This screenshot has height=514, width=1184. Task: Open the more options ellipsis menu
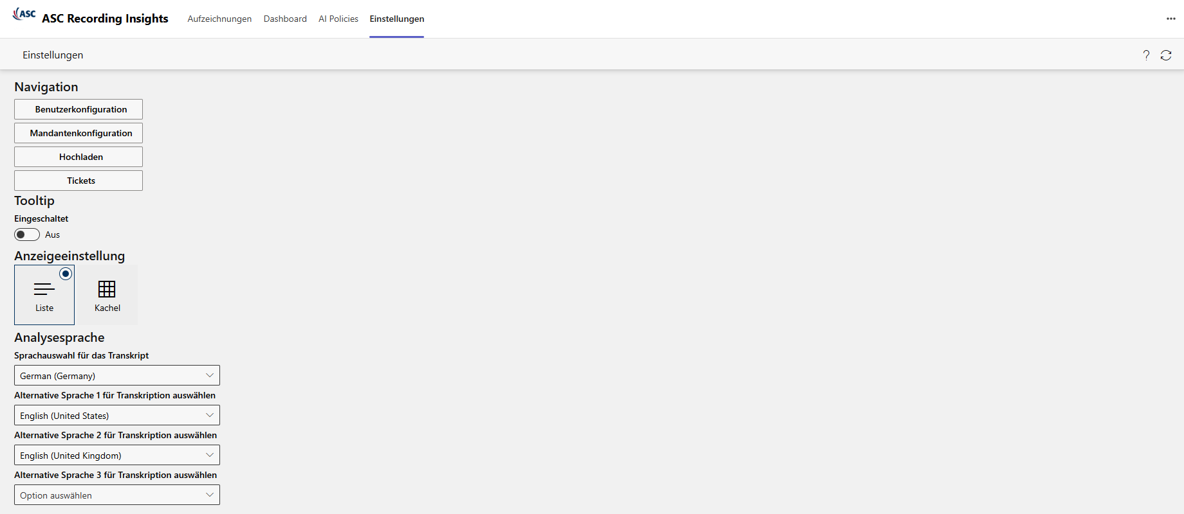pos(1170,19)
